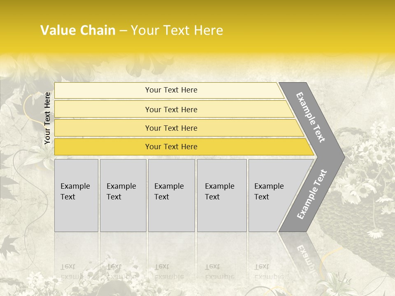Select the leftmost gray "Example Text" box
Image resolution: width=395 pixels, height=296 pixels.
point(76,195)
